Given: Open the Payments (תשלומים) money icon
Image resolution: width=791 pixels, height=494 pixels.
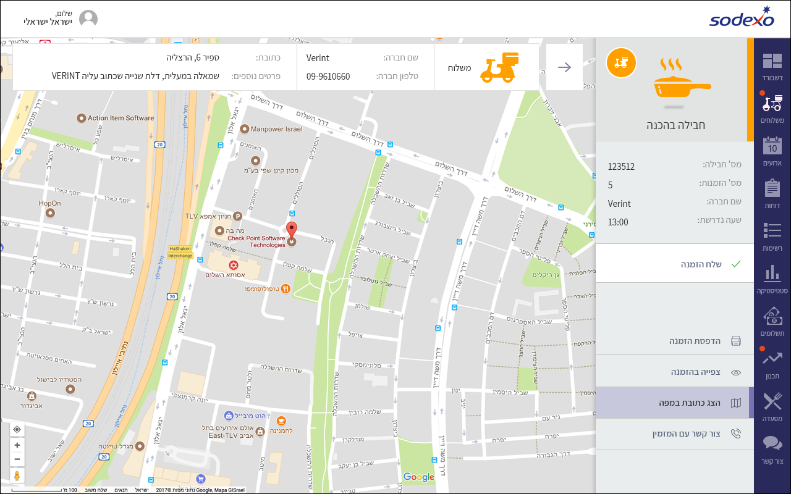Looking at the screenshot, I should click(772, 321).
